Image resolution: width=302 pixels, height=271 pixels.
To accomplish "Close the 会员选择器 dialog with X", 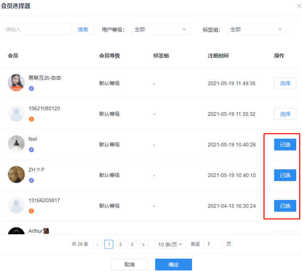I will [298, 6].
